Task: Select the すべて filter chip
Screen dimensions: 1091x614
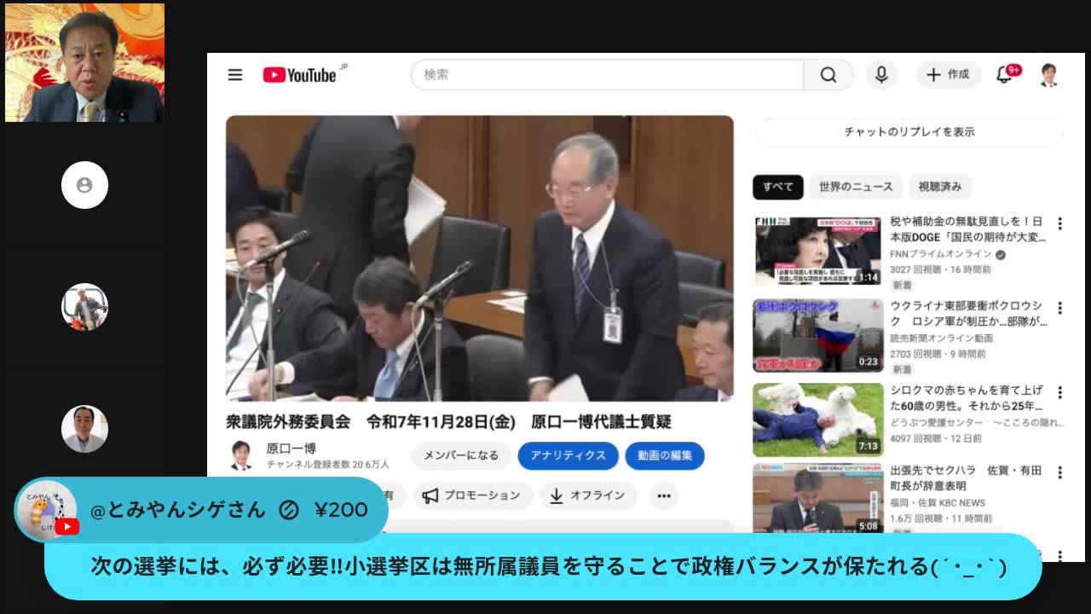Action: 777,187
